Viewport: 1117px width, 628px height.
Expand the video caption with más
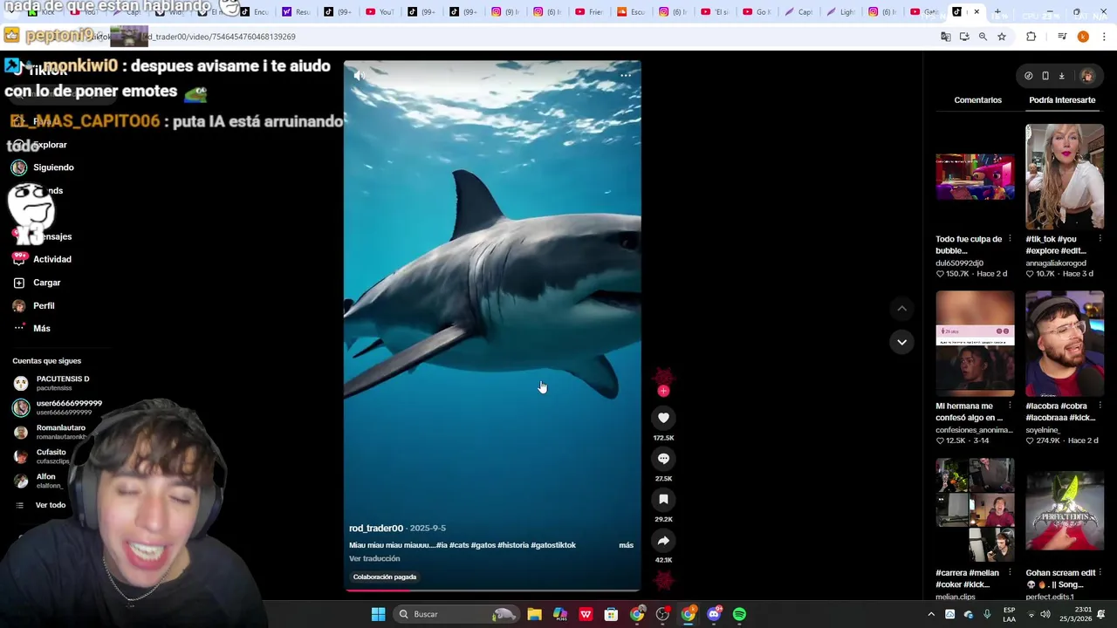pos(626,545)
